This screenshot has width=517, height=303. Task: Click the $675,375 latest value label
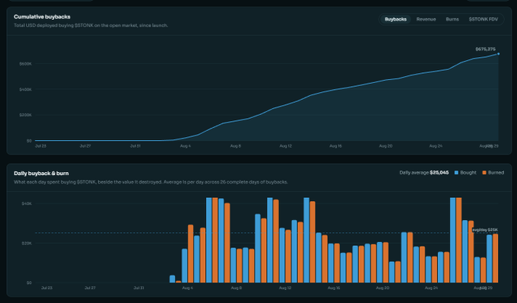(x=485, y=49)
